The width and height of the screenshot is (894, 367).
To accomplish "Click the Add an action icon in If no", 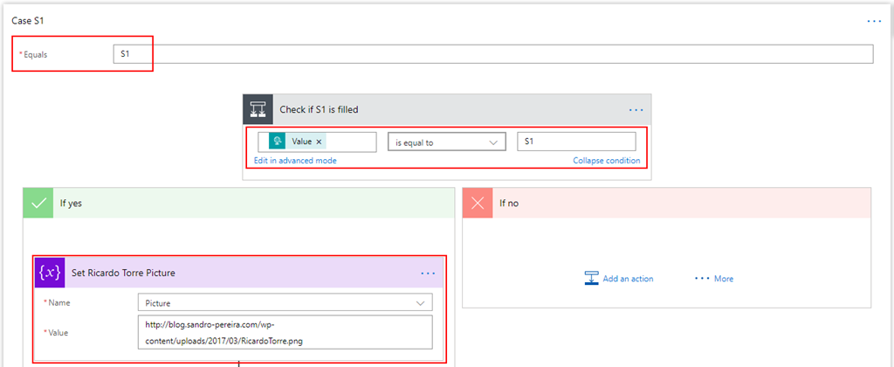I will [x=592, y=279].
